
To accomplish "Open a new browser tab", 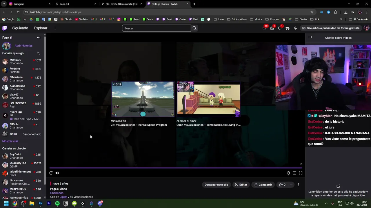I will (194, 4).
